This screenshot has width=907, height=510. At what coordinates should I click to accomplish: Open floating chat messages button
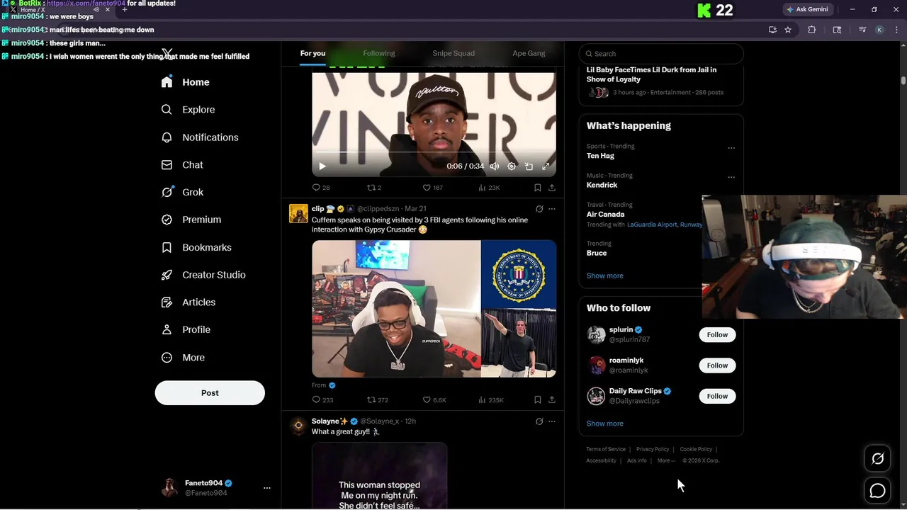coord(877,490)
